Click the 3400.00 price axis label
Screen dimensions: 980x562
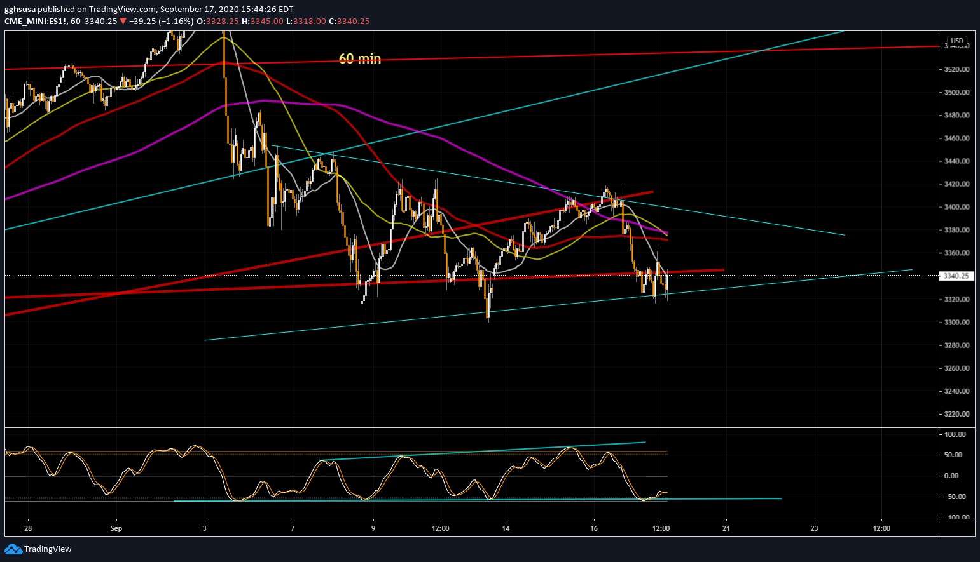coord(956,207)
